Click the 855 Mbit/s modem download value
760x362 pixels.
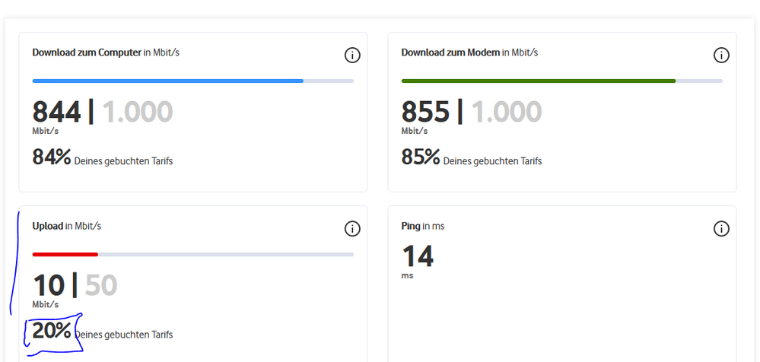(425, 113)
